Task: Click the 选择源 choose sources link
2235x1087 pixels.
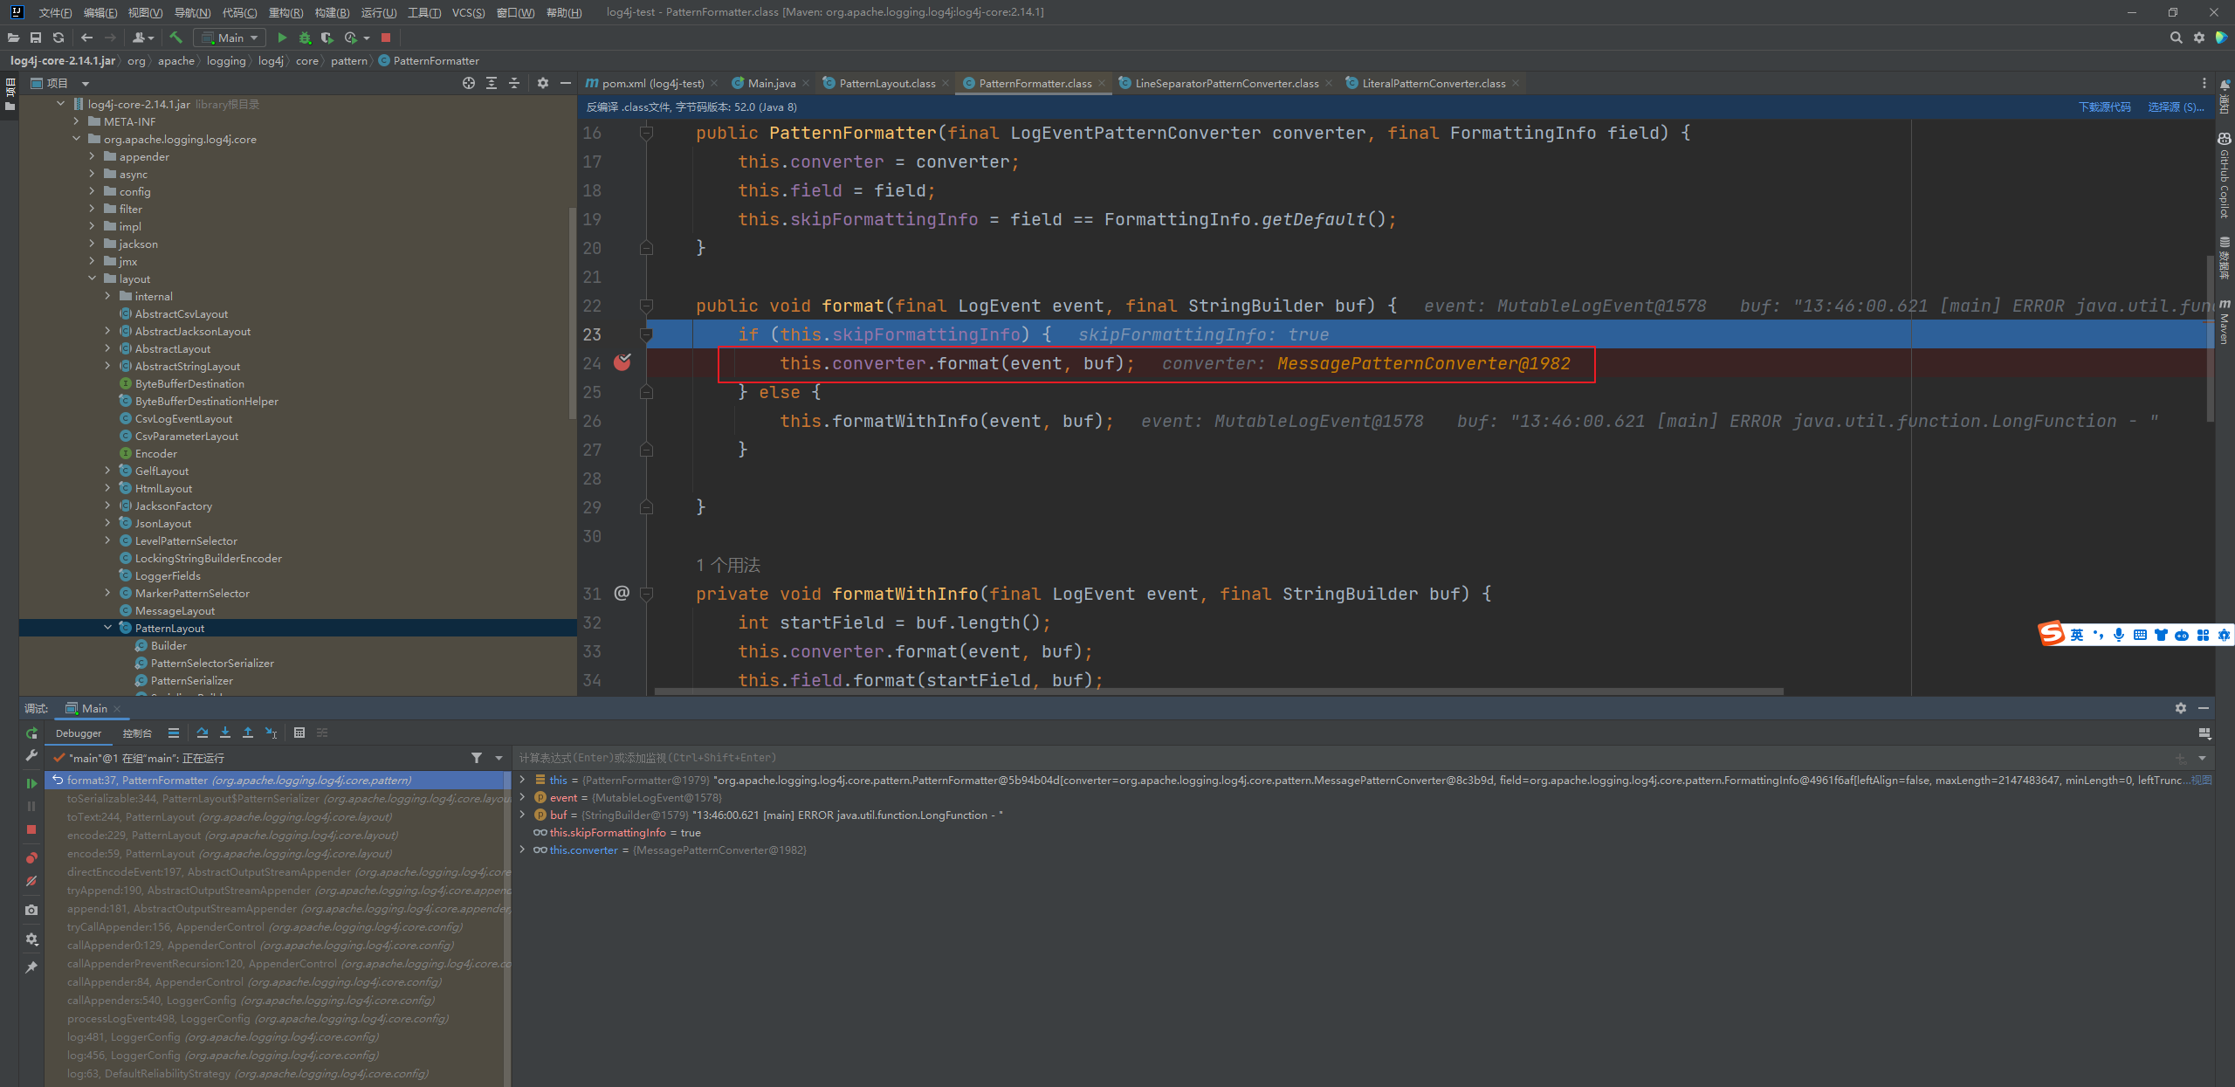Action: tap(2176, 107)
